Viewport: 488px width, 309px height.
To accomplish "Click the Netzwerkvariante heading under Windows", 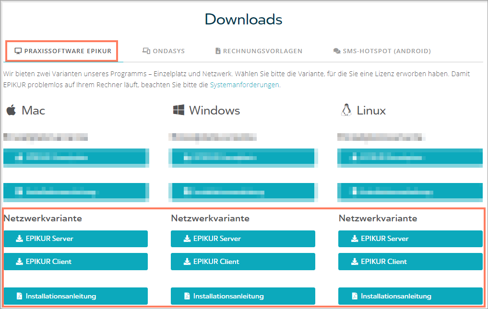I will click(x=210, y=218).
